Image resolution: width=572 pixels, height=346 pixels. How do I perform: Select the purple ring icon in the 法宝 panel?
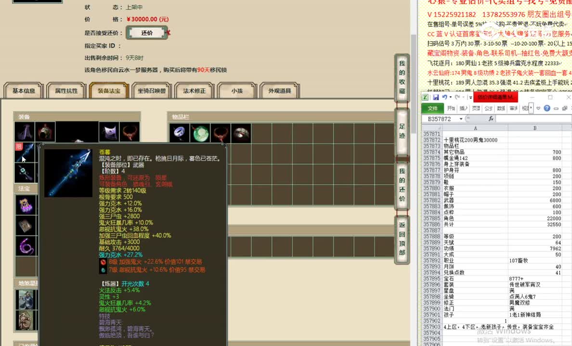26,245
